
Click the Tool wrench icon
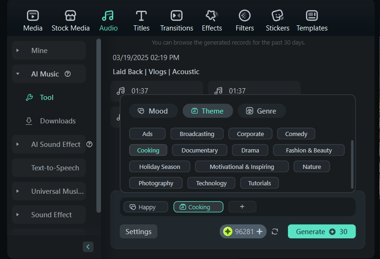(x=29, y=97)
